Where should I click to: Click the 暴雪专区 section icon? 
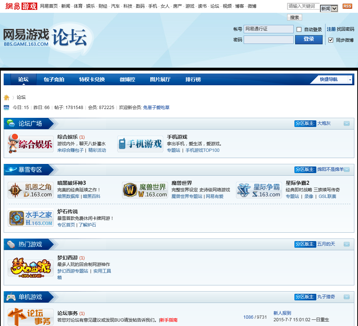tap(11, 169)
